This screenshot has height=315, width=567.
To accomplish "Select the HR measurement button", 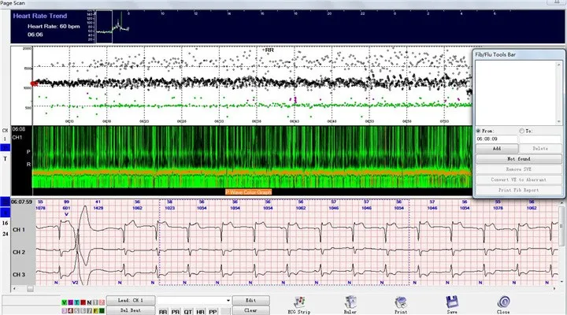I will (200, 312).
